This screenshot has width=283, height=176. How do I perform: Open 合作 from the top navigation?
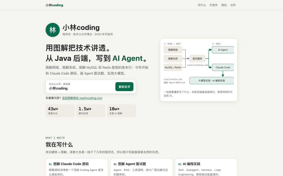[233, 5]
